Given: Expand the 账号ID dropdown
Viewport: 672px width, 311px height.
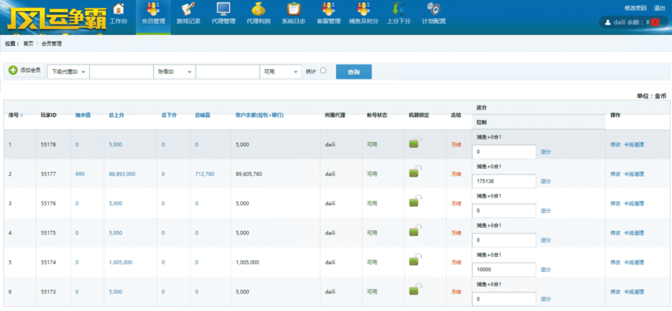Looking at the screenshot, I should coord(175,71).
